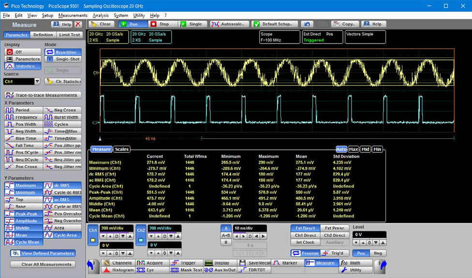This screenshot has height=278, width=472.
Task: Increase the 10 ns/div timebase
Action: [x=263, y=236]
